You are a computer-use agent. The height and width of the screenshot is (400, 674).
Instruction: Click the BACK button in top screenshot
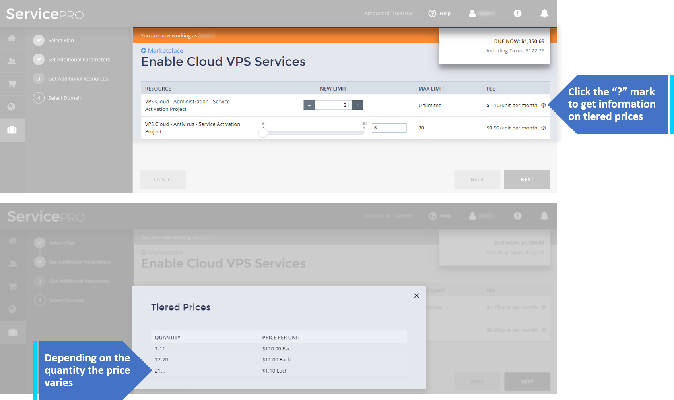[x=477, y=180]
